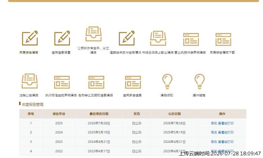
Task: Select last-modified date 2025年5月19日
Action: (99, 132)
